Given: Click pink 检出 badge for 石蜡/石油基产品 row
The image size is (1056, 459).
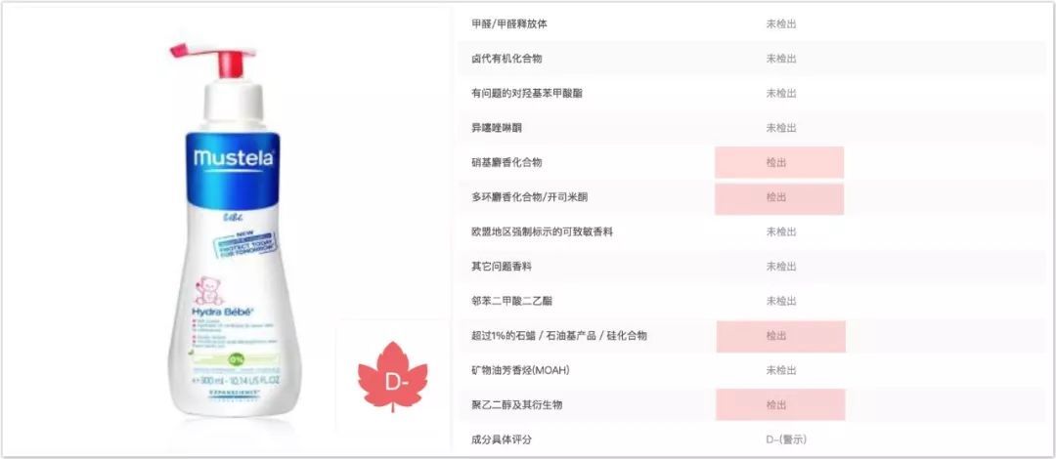Looking at the screenshot, I should coord(780,337).
